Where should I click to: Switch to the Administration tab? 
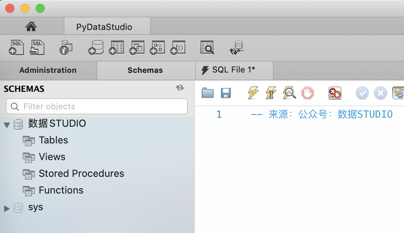[48, 70]
